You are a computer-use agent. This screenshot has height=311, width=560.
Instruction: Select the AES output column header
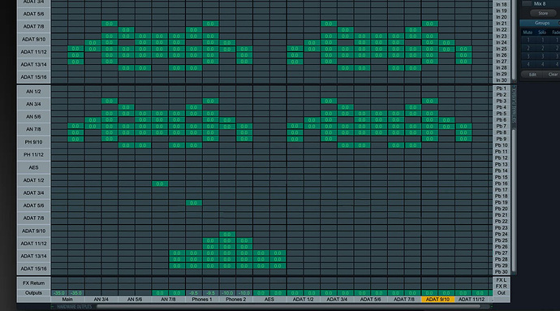point(269,300)
